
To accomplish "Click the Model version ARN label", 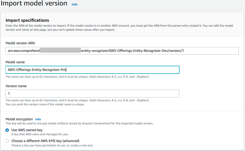I will [20, 43].
